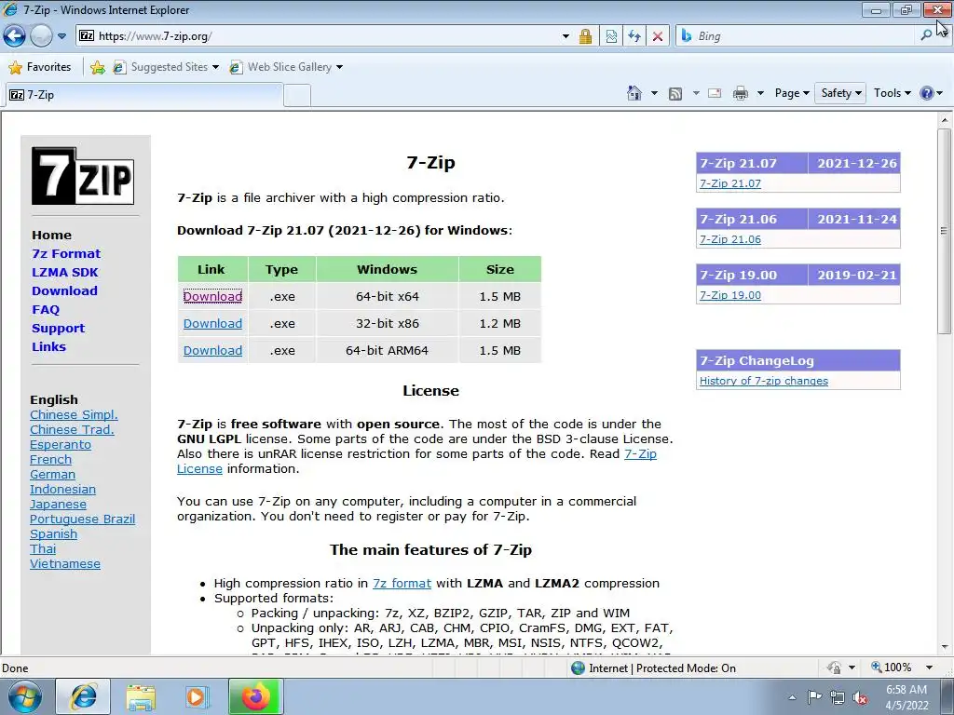Open the 7z Format sidebar link
The image size is (954, 715).
click(66, 253)
